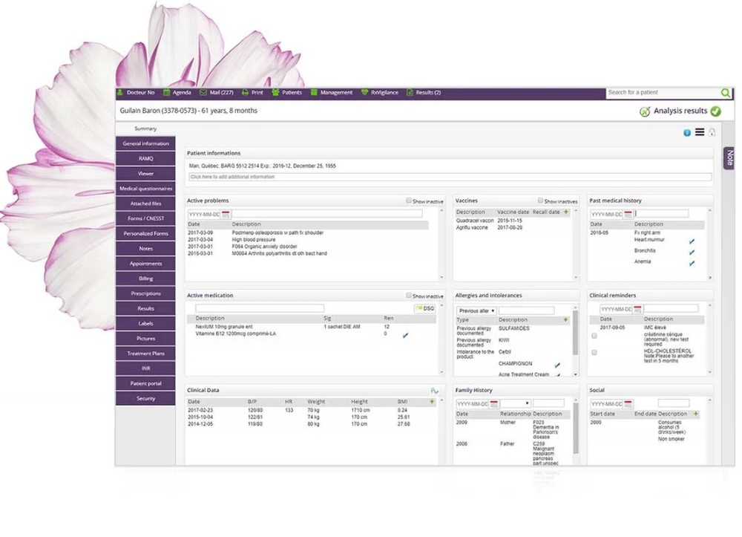The width and height of the screenshot is (742, 537).
Task: Open Active problems date calendar icon
Action: point(226,215)
